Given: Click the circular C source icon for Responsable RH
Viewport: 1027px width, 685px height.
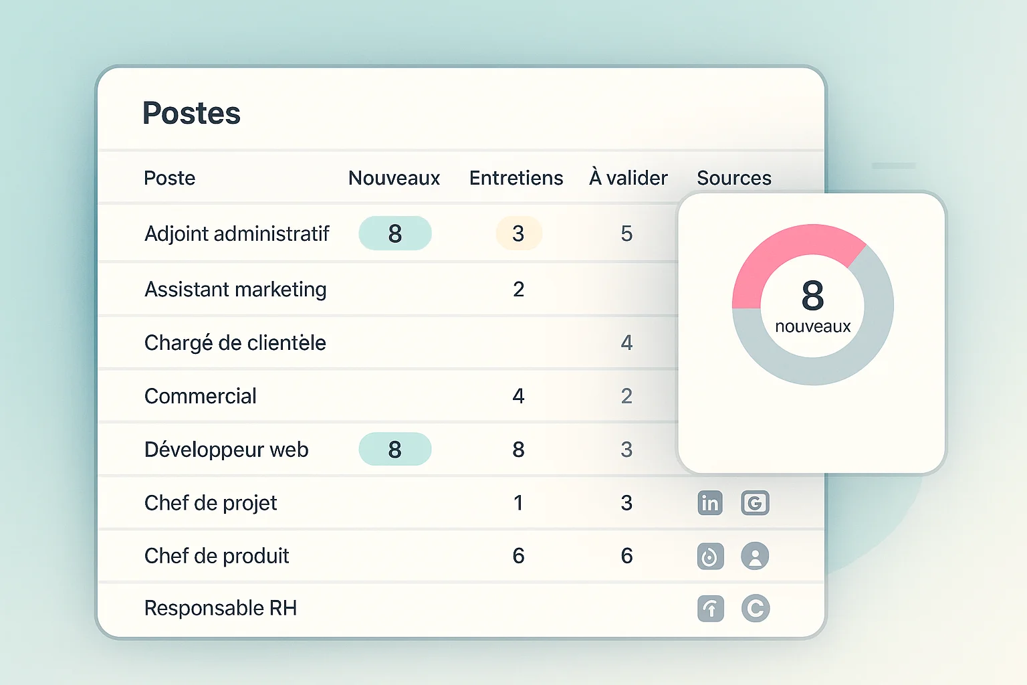Looking at the screenshot, I should (x=756, y=609).
